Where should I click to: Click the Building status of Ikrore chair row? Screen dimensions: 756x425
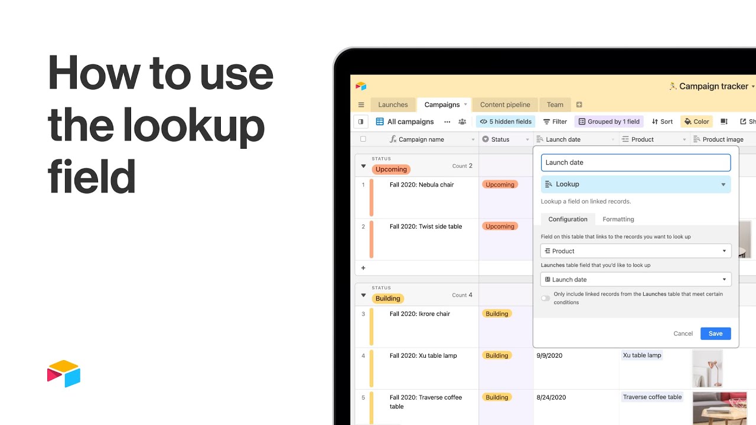coord(497,314)
